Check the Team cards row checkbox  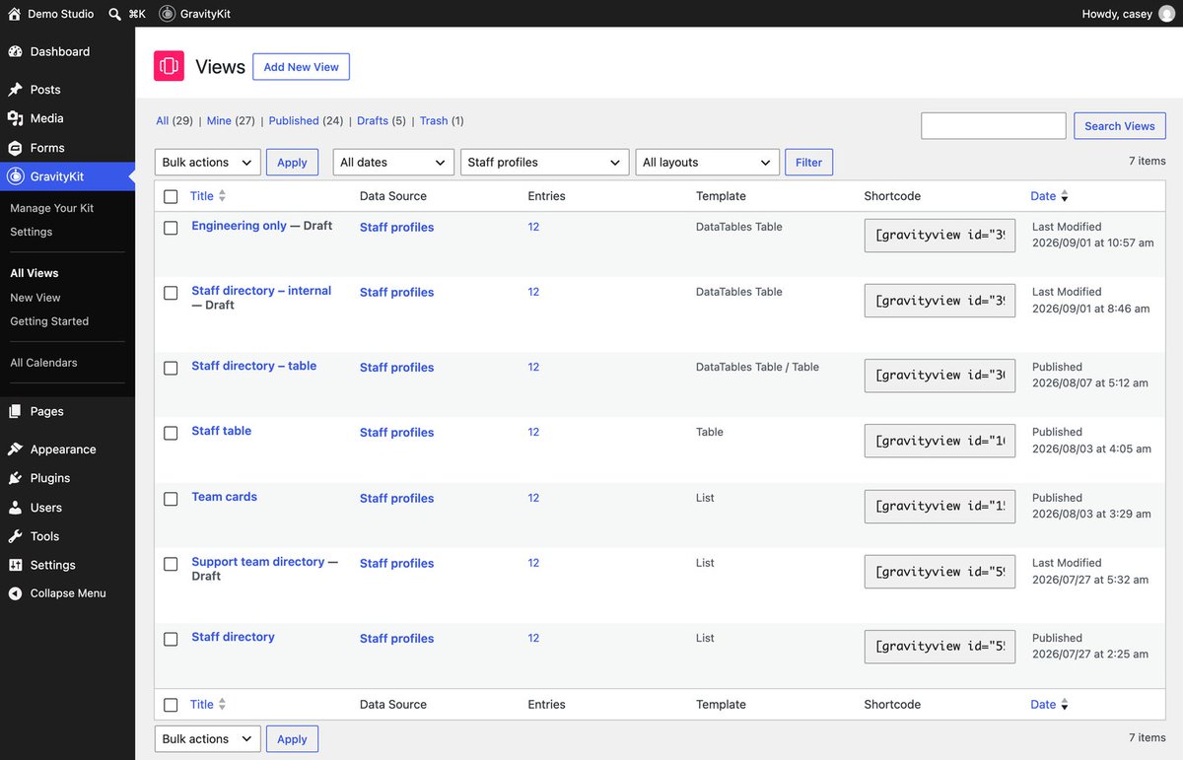[x=171, y=499]
